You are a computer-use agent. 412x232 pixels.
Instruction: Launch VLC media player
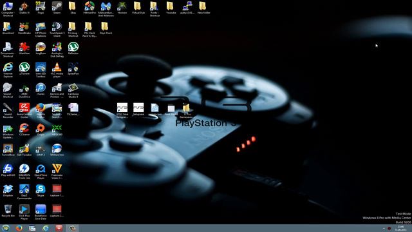click(57, 70)
